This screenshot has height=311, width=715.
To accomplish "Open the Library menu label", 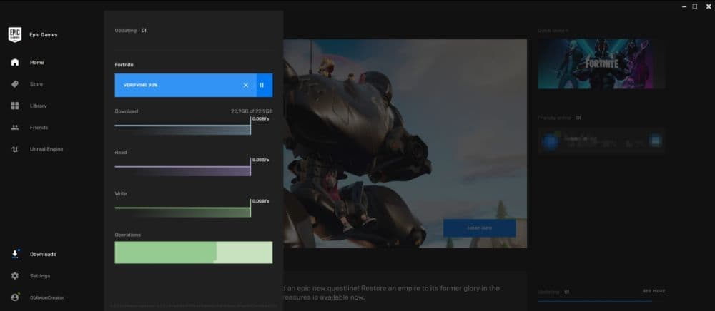I will click(x=39, y=106).
